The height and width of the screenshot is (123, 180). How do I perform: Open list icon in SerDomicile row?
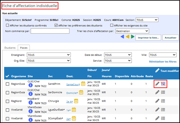tap(163, 92)
